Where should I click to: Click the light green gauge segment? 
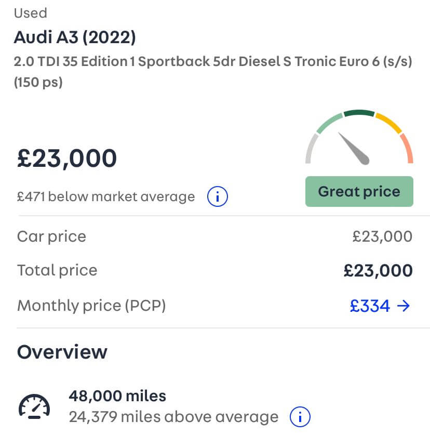pos(330,123)
